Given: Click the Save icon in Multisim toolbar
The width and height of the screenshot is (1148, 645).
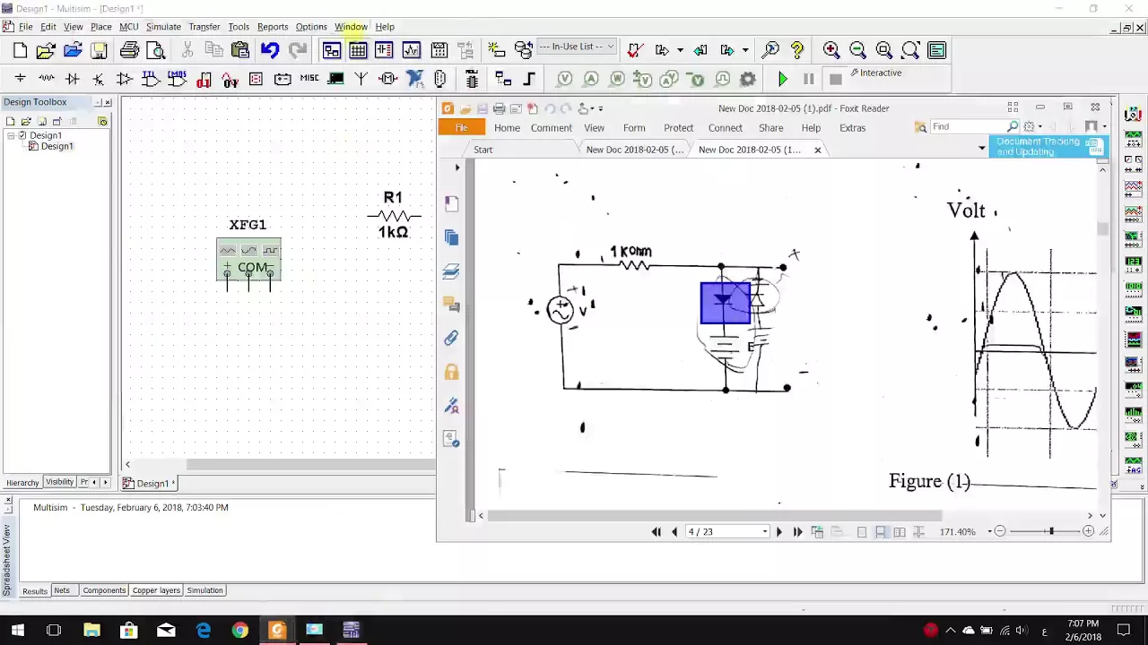Looking at the screenshot, I should (99, 50).
